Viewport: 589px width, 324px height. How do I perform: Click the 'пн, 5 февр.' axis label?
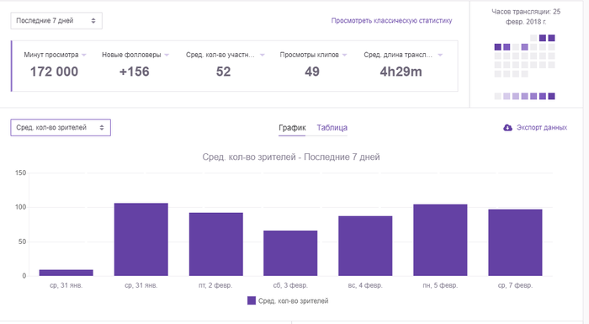[x=440, y=285]
